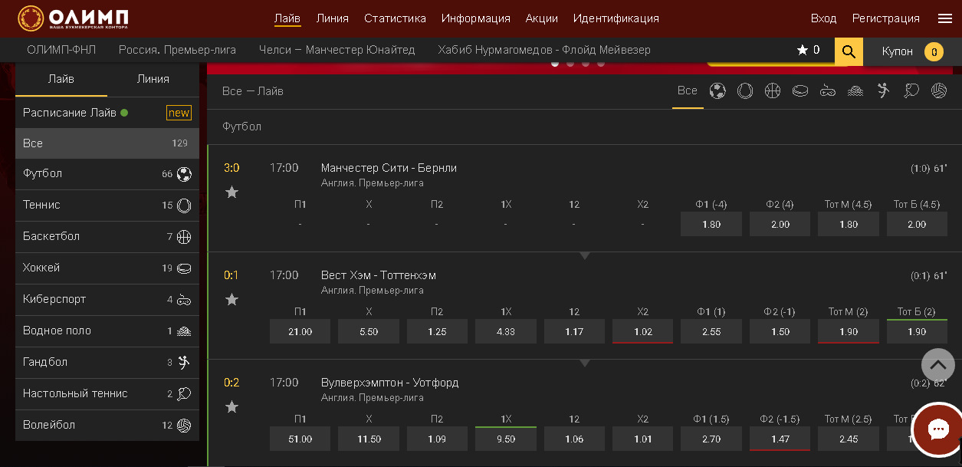Pick Ф1 (-4) odds for Манчестер Сити - Бернли

(x=711, y=225)
